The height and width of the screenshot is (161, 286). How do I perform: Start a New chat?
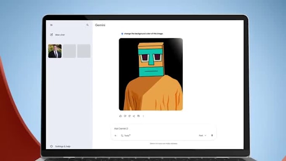click(x=58, y=34)
